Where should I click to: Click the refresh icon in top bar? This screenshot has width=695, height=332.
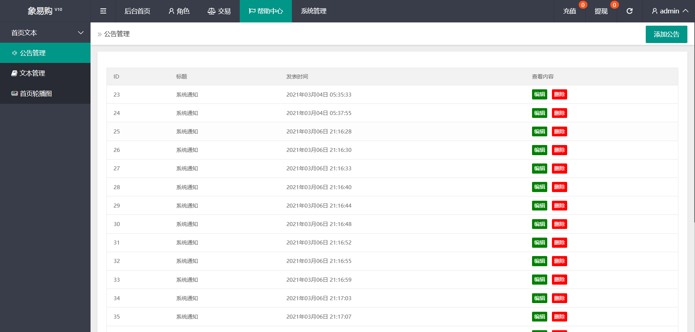629,11
